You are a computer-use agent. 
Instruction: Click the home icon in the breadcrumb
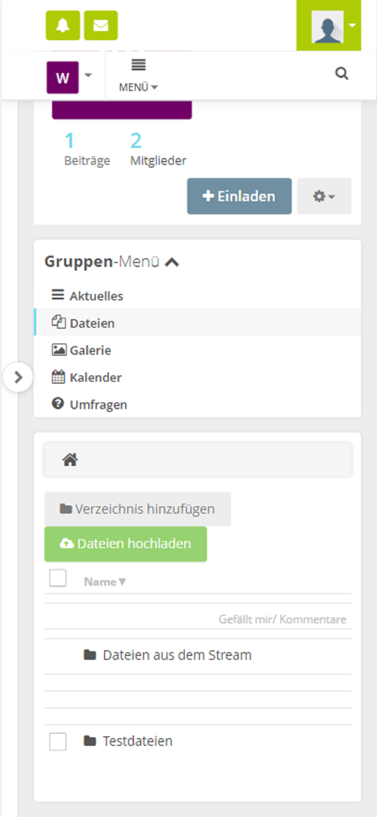click(70, 459)
